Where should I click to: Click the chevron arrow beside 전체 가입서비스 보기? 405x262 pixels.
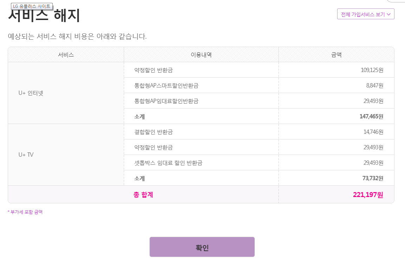(388, 14)
